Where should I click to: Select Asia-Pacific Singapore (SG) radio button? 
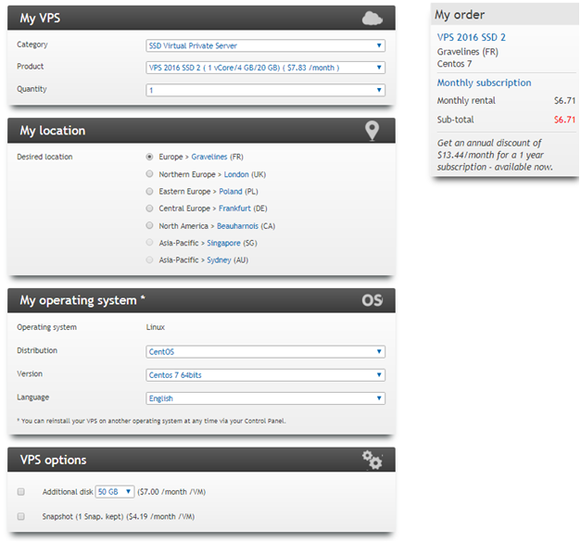pyautogui.click(x=149, y=242)
